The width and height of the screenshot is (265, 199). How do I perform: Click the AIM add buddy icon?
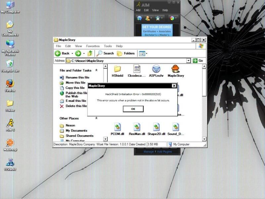click(x=139, y=18)
